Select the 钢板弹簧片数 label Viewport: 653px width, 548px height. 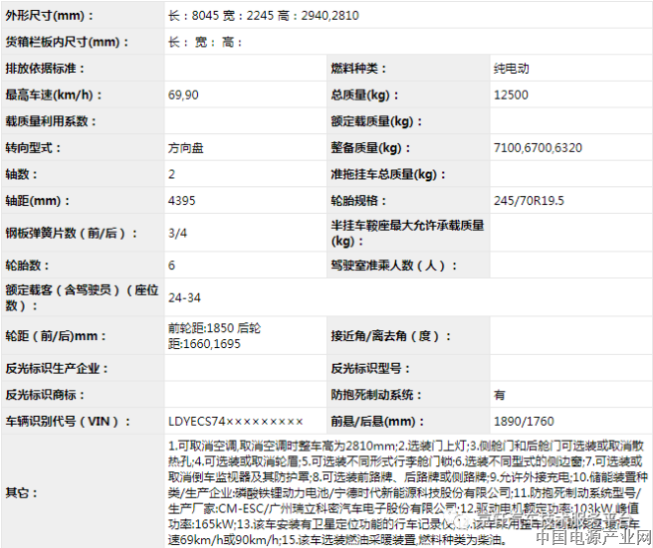72,233
